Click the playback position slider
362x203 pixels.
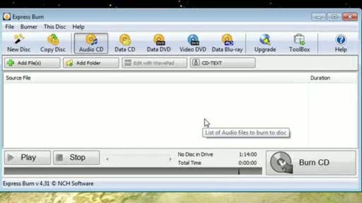138,159
